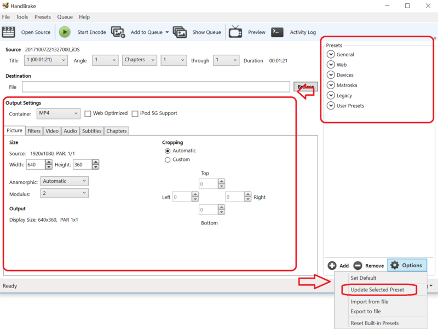
Task: Click the minus icon beside Remove
Action: click(x=358, y=266)
